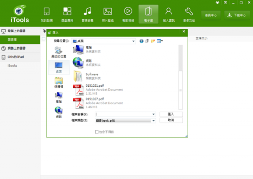Open the member center button
The height and width of the screenshot is (179, 253).
[211, 15]
